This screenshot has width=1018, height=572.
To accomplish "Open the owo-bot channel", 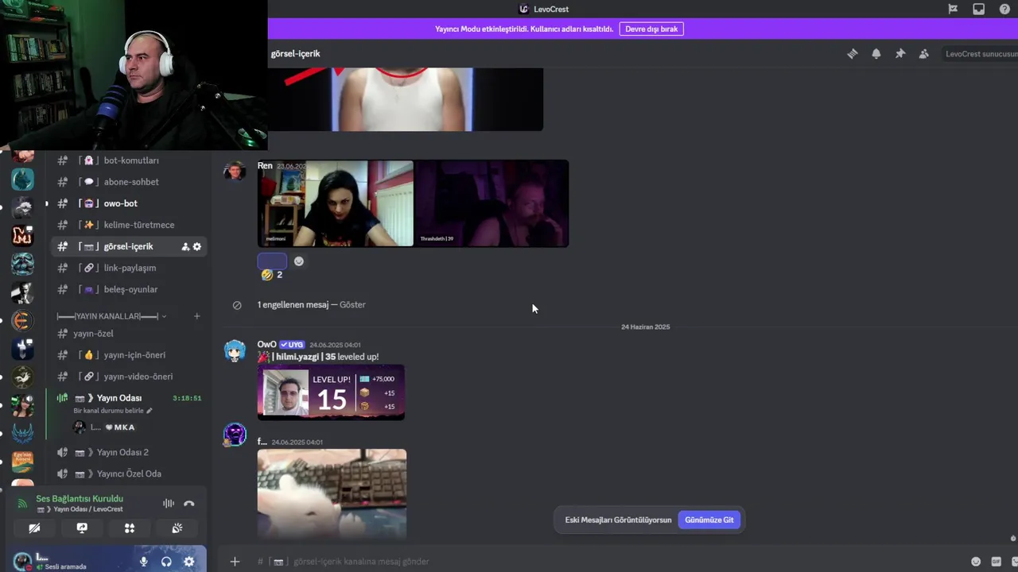I will pyautogui.click(x=130, y=203).
